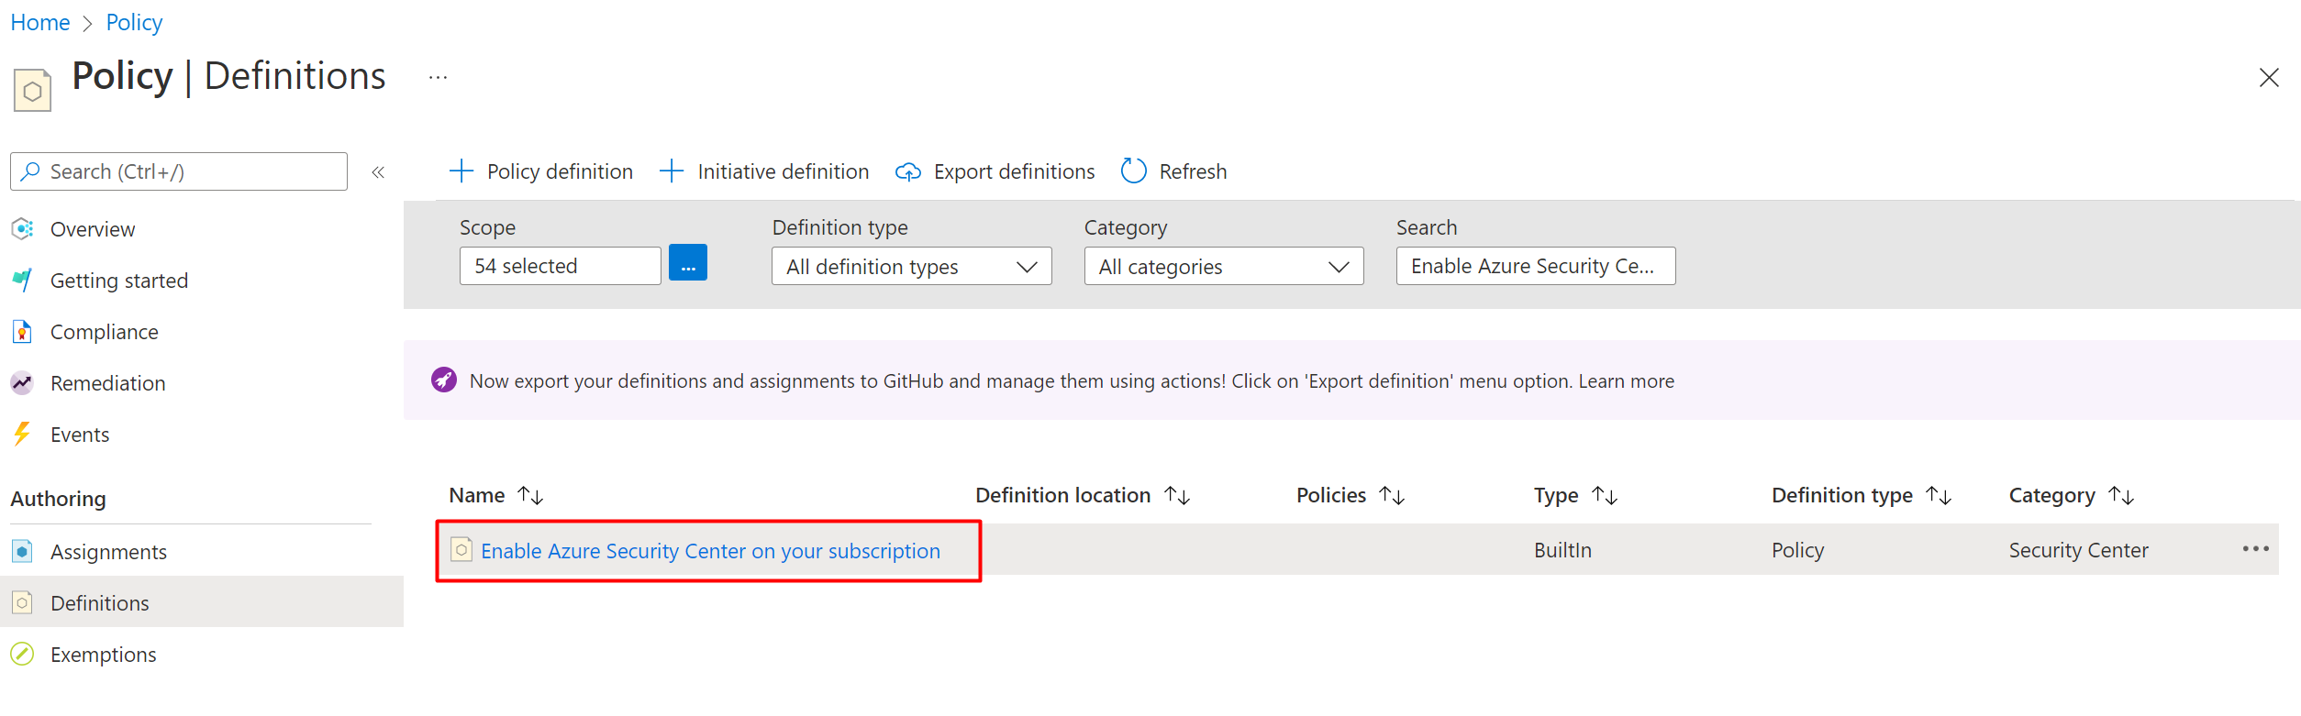Close the Policy Definitions blade
Viewport: 2301px width, 716px height.
[2269, 78]
